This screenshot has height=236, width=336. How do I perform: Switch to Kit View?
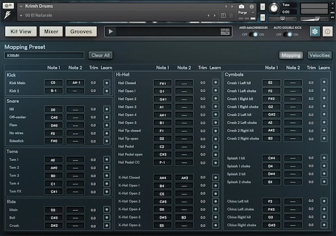click(x=21, y=32)
